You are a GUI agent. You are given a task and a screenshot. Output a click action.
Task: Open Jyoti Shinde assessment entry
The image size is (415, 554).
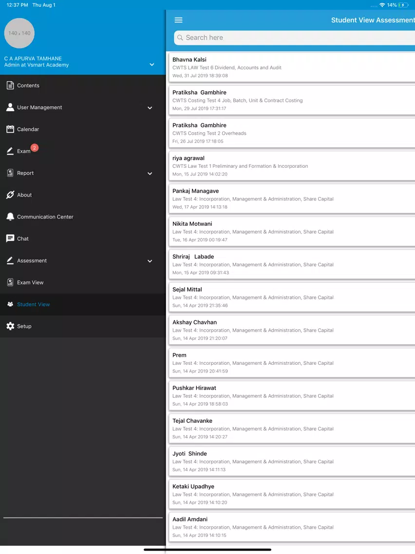point(292,461)
